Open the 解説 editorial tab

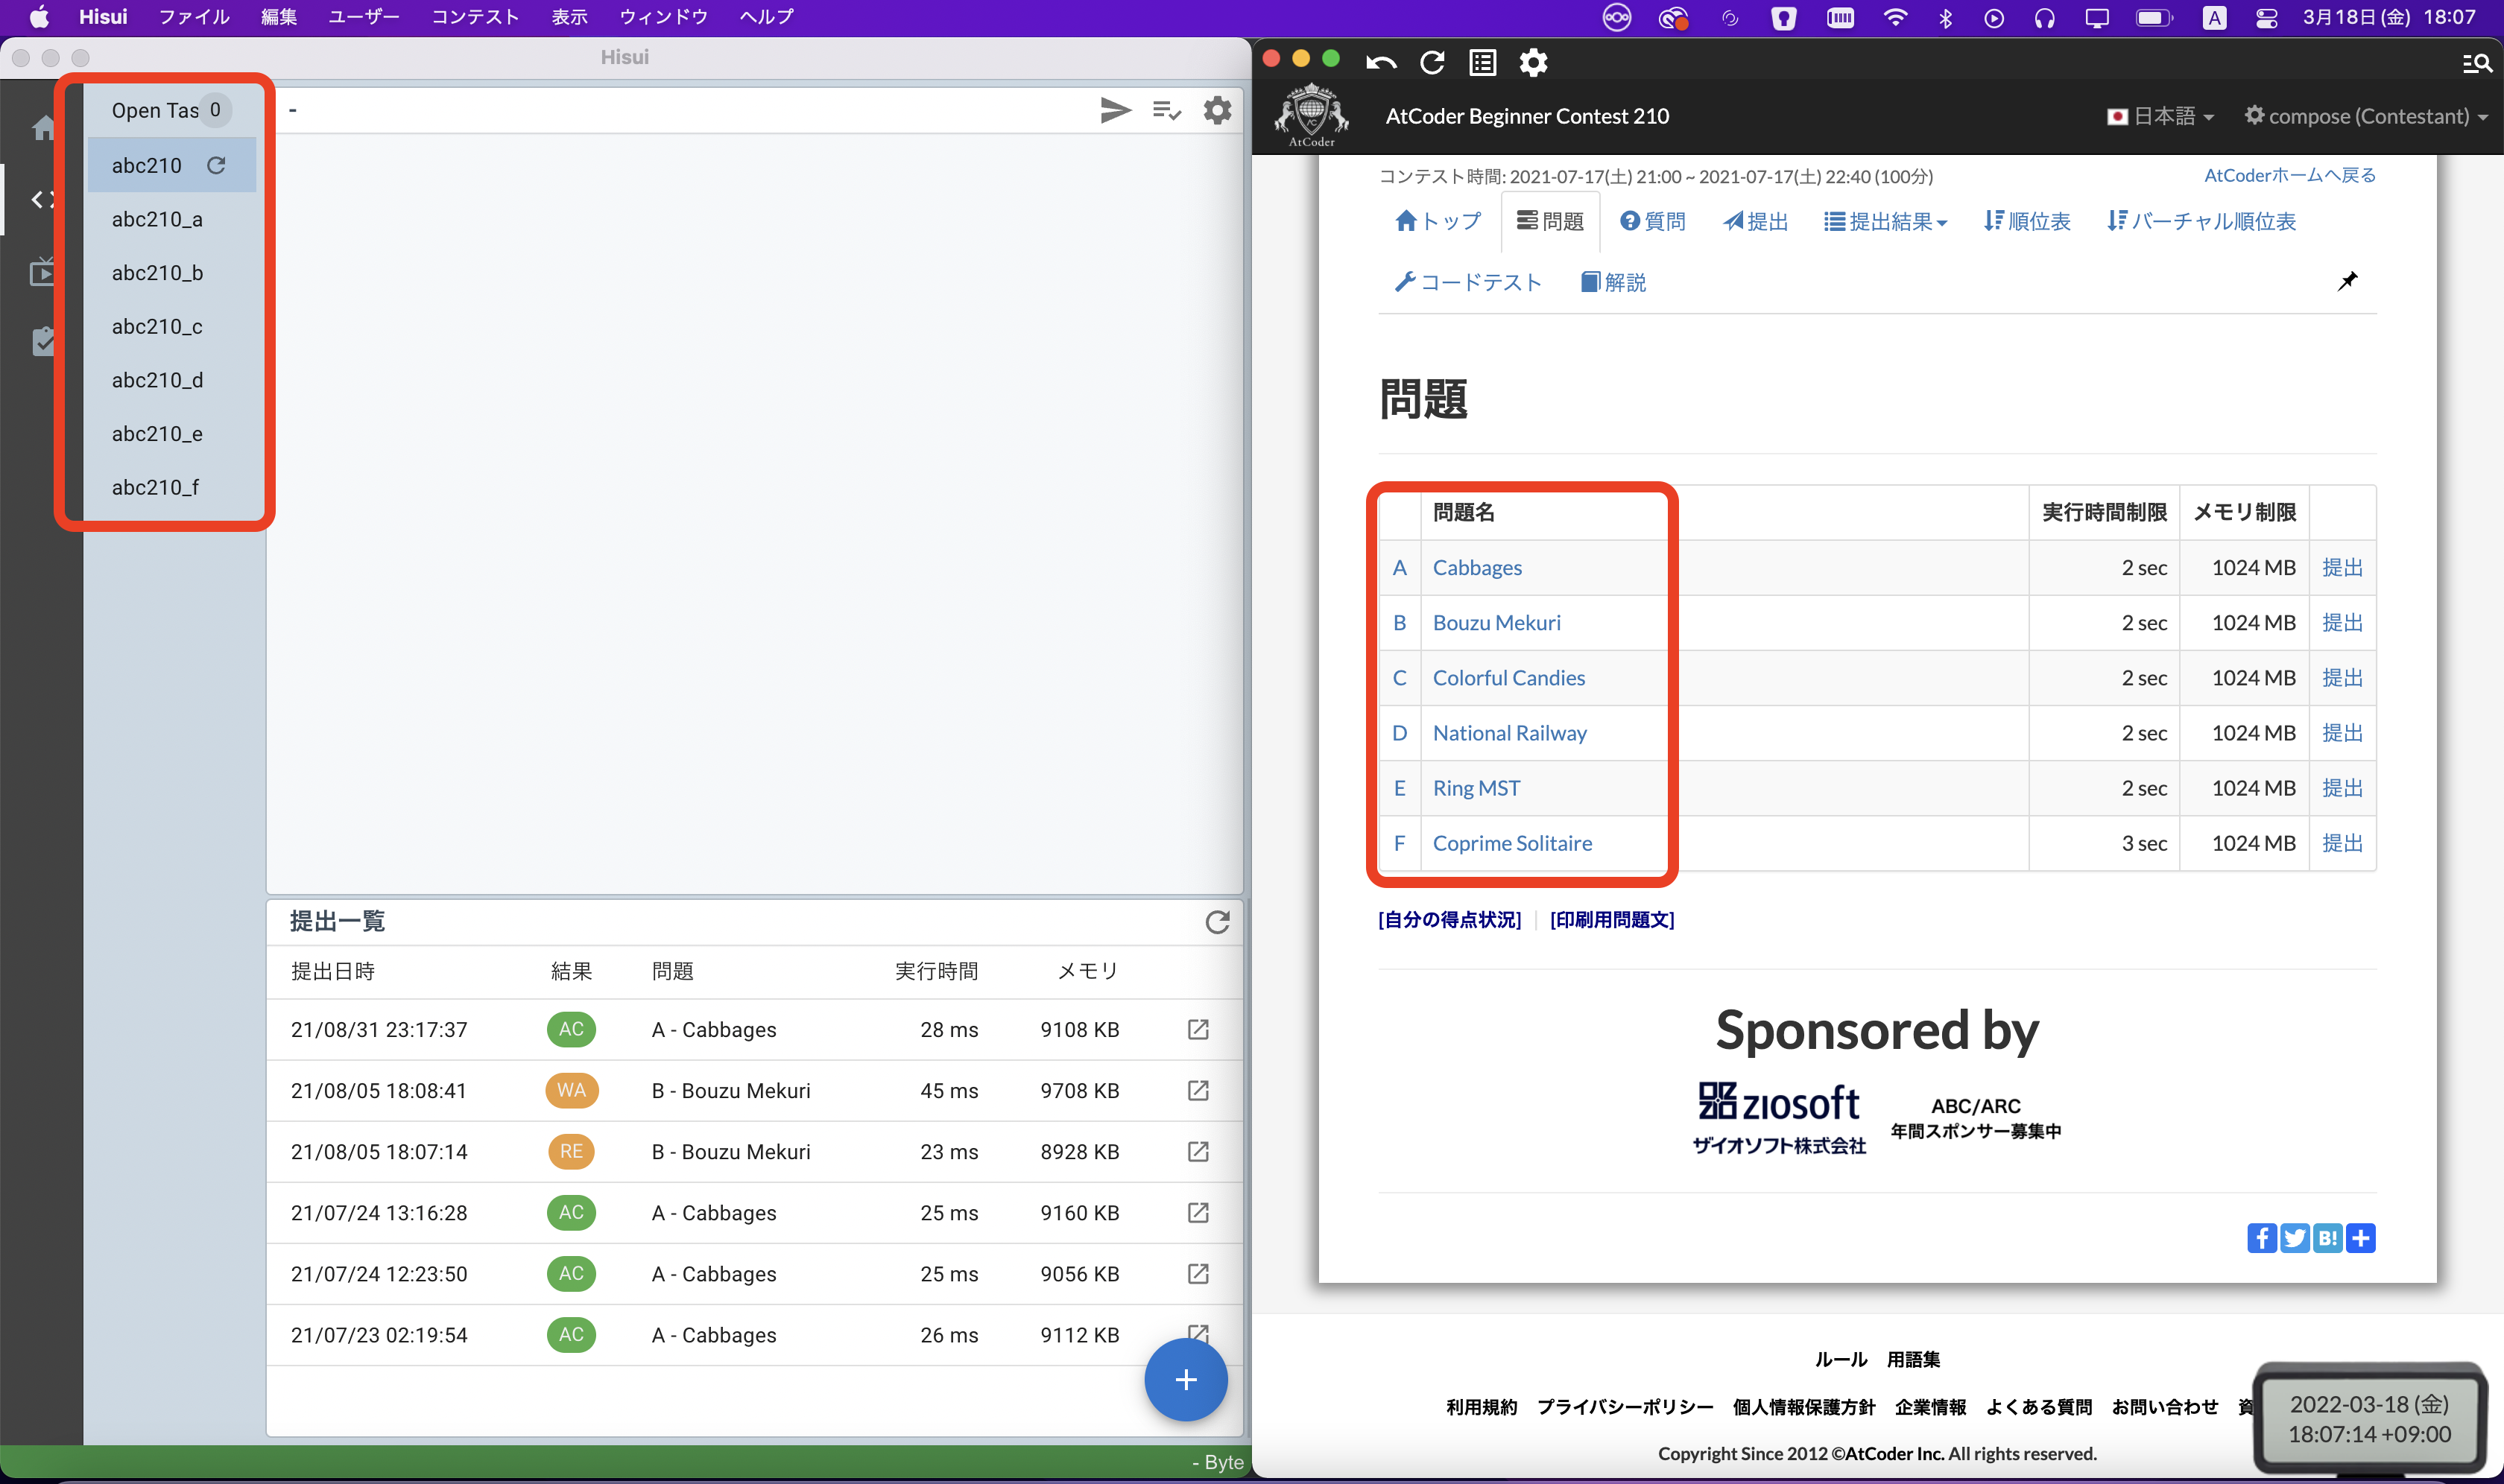(1613, 282)
